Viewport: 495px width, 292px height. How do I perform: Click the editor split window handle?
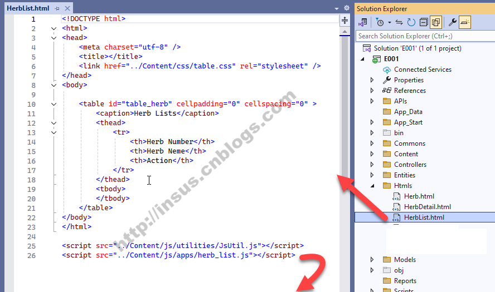pos(344,21)
